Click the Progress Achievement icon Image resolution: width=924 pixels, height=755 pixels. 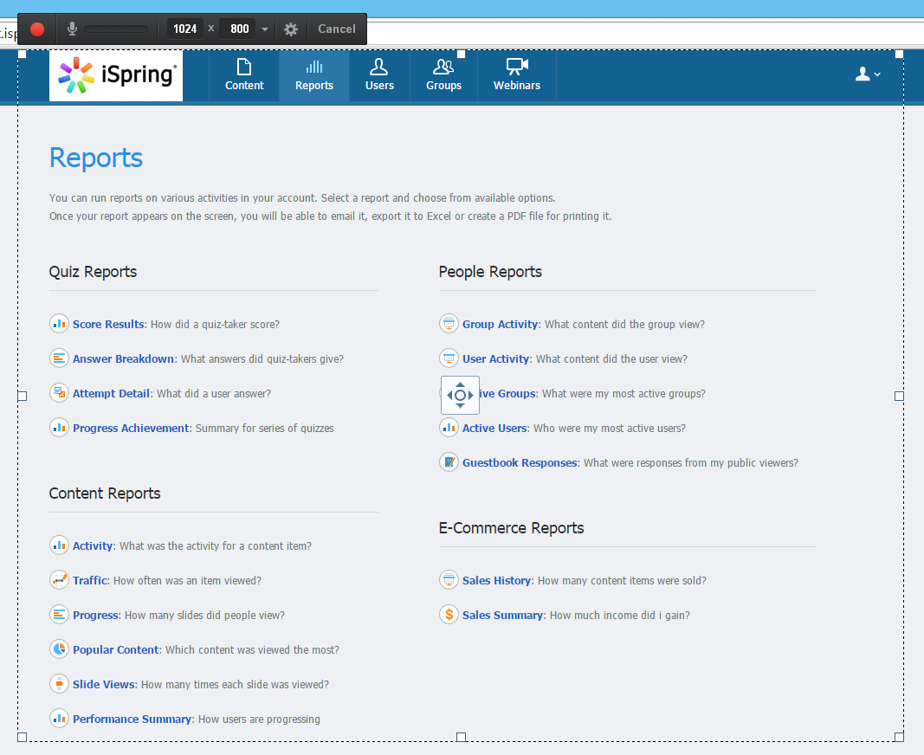click(x=59, y=428)
